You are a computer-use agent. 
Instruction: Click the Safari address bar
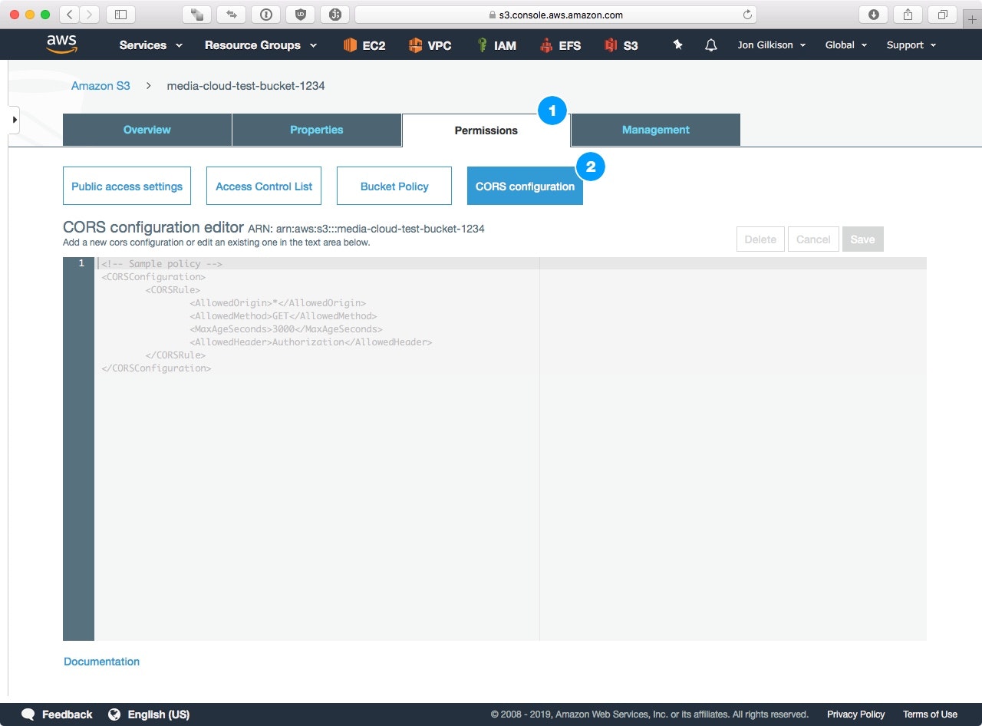point(556,15)
